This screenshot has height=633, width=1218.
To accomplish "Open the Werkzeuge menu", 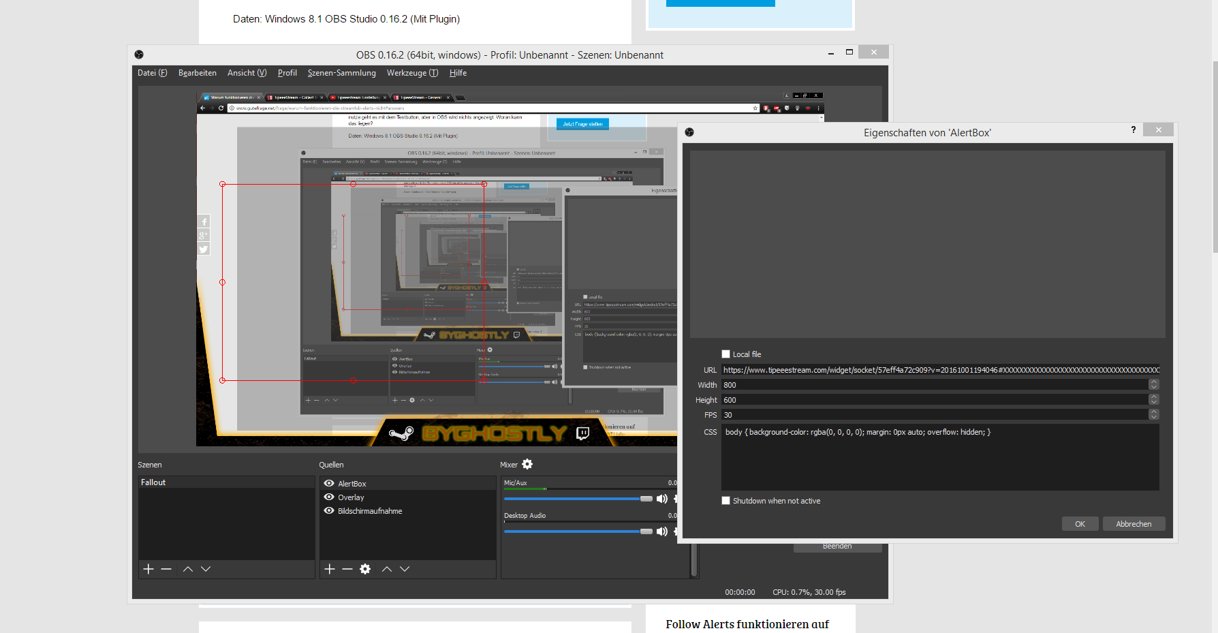I will 413,73.
